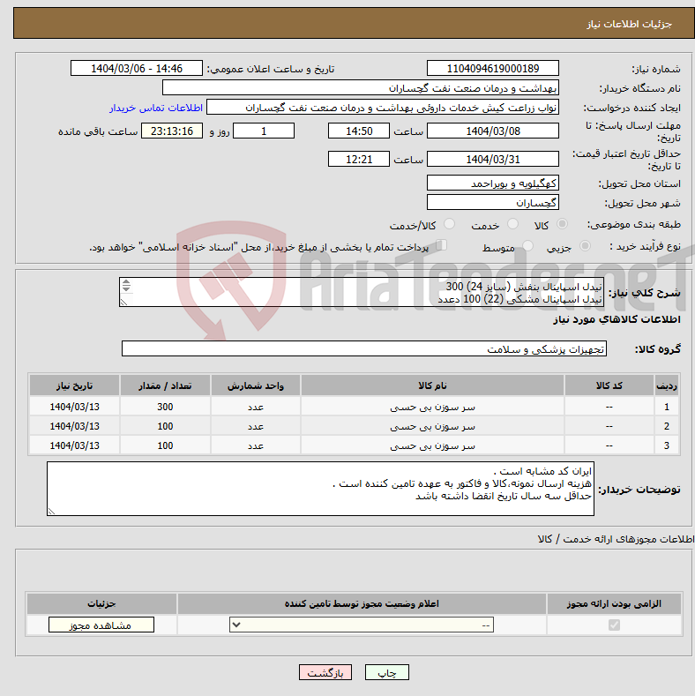Click the ایجاد کننده درخواست field
This screenshot has height=696, width=695.
pos(383,108)
